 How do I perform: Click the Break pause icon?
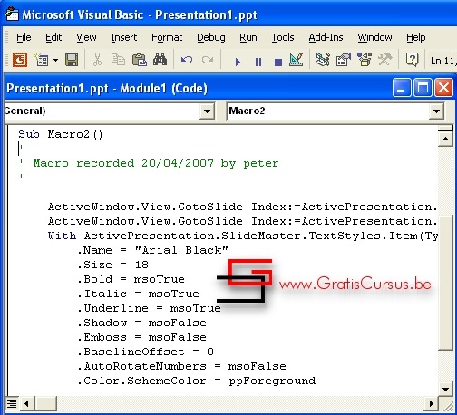click(258, 62)
